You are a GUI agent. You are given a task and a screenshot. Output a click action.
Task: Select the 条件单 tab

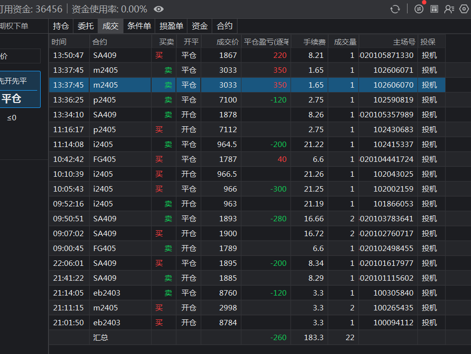tap(139, 26)
